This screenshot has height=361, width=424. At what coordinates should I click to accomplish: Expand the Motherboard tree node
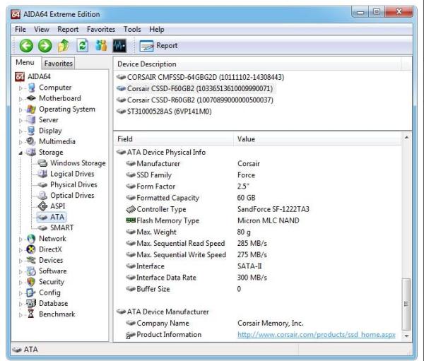20,99
